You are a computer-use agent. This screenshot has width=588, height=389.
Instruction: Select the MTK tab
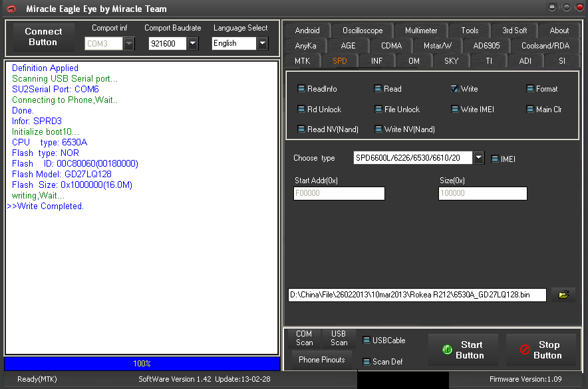302,60
